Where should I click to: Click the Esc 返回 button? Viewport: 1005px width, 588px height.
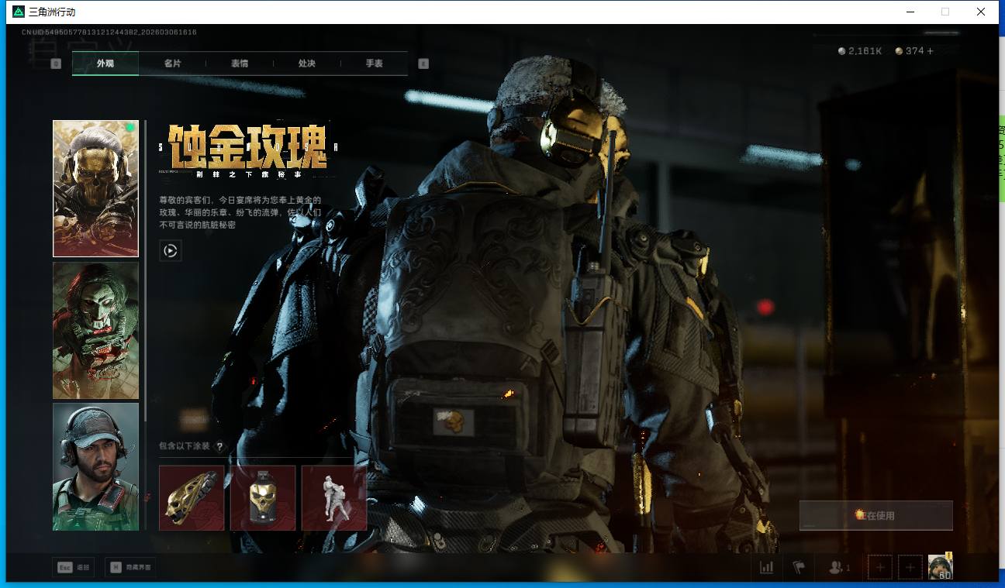(x=74, y=567)
